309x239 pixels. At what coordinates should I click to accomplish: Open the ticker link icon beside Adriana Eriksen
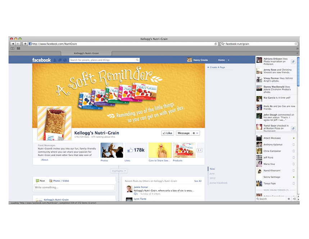pos(293,62)
